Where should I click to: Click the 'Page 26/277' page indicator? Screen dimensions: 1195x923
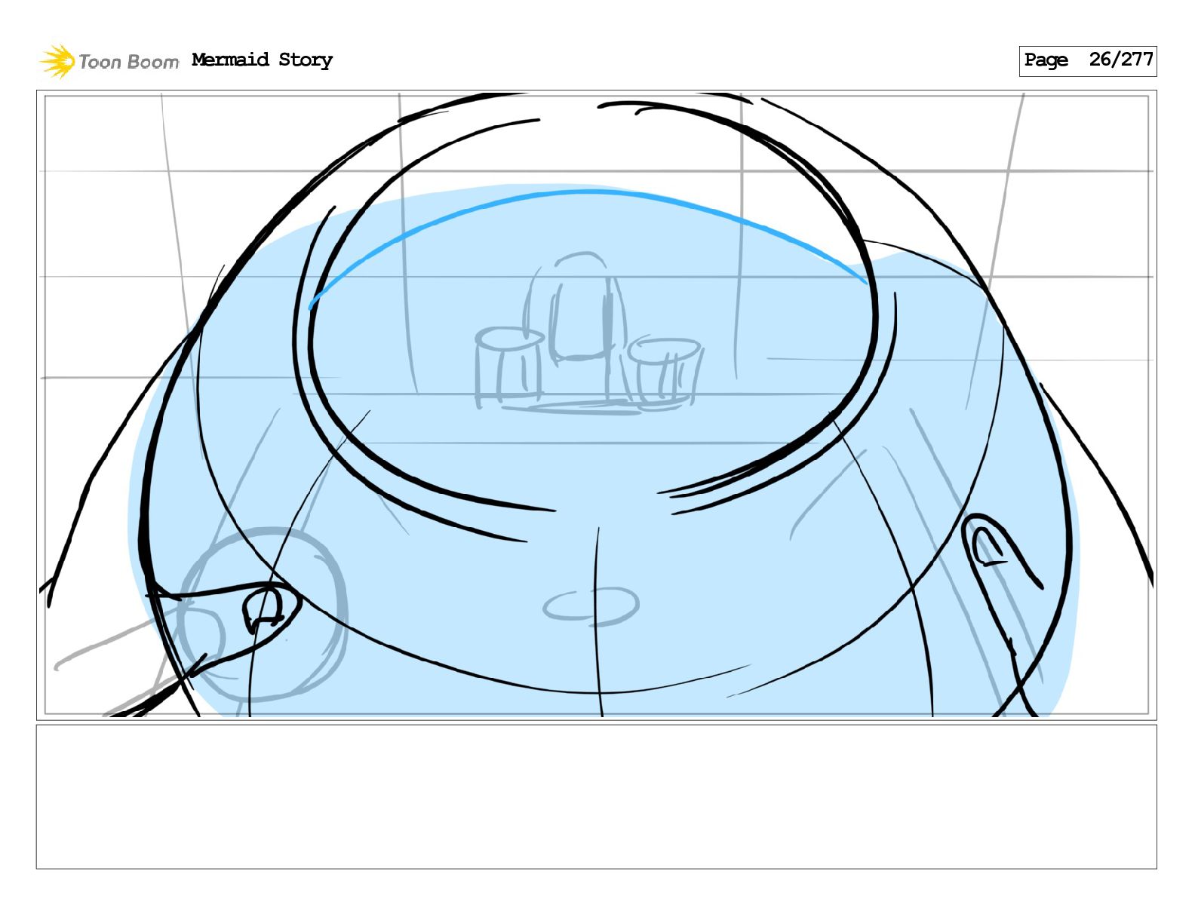(x=1087, y=60)
